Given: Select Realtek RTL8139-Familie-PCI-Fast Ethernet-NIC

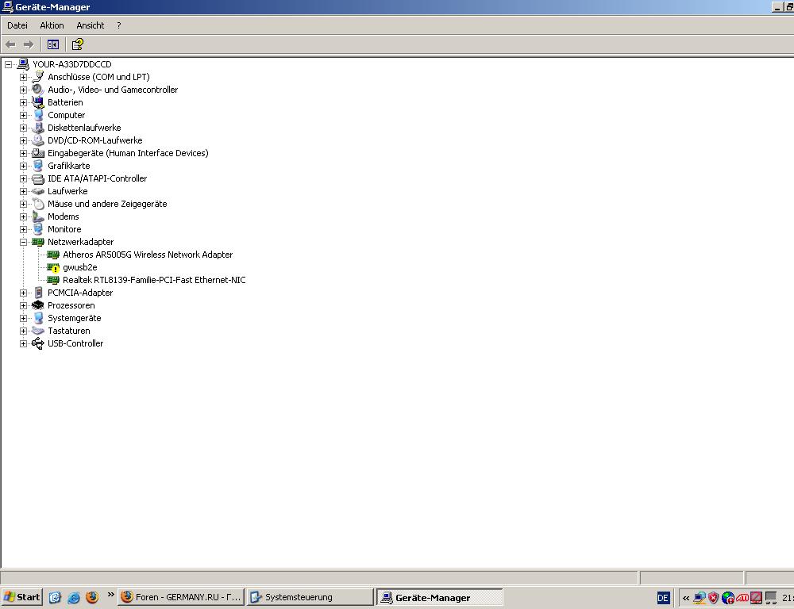Looking at the screenshot, I should [154, 280].
